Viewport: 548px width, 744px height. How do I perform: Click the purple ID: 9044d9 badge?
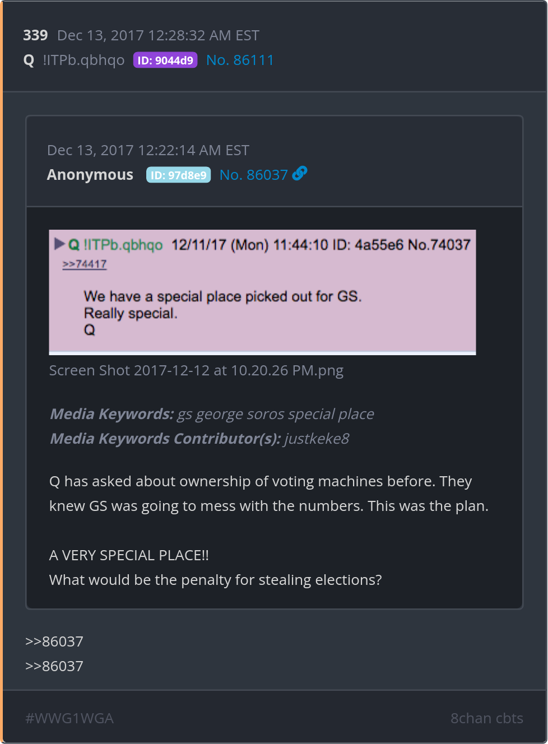[x=165, y=60]
